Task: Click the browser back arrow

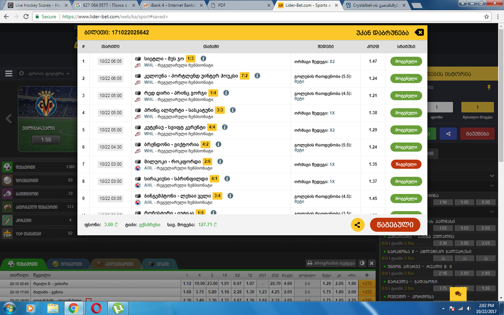Action: 6,16
